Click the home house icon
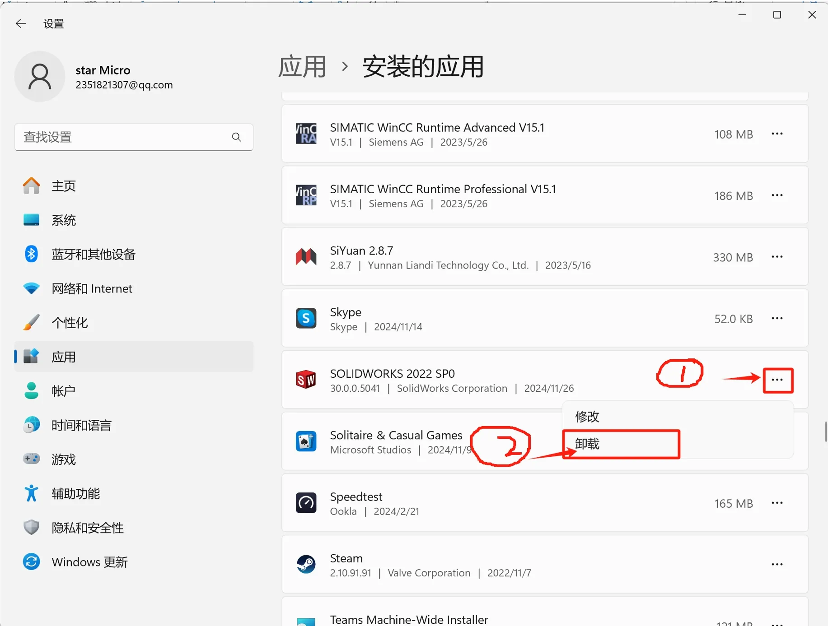This screenshot has width=828, height=626. [x=31, y=185]
